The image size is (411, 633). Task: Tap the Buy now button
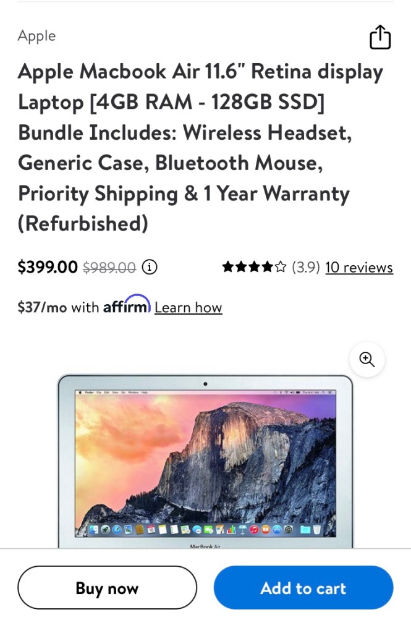(x=108, y=588)
